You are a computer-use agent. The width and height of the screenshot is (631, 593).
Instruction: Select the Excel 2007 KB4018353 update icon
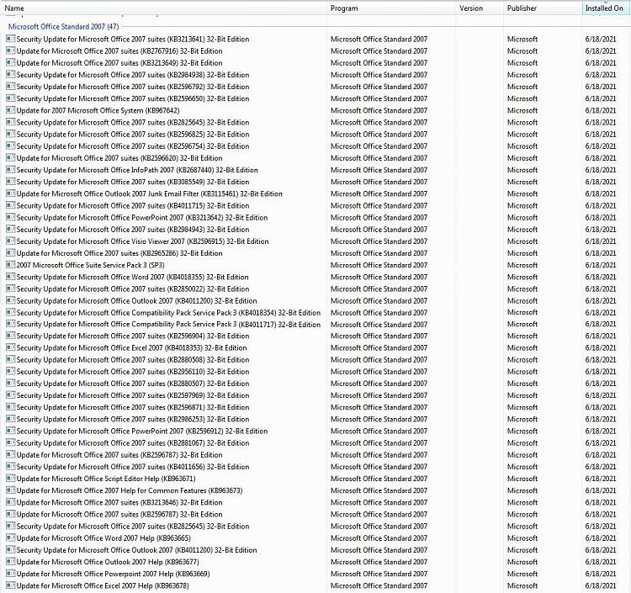(10, 347)
